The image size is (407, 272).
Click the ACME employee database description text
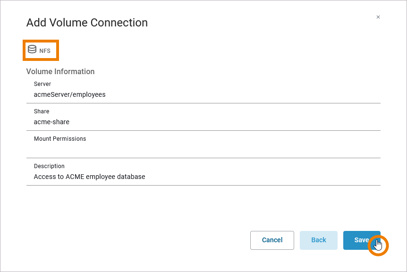tap(89, 177)
